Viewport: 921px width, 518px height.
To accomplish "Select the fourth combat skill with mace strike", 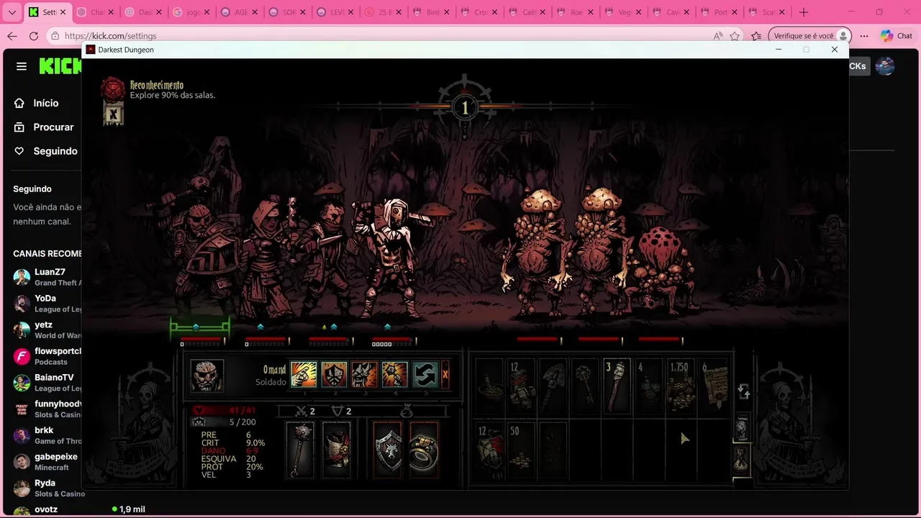I will [394, 375].
